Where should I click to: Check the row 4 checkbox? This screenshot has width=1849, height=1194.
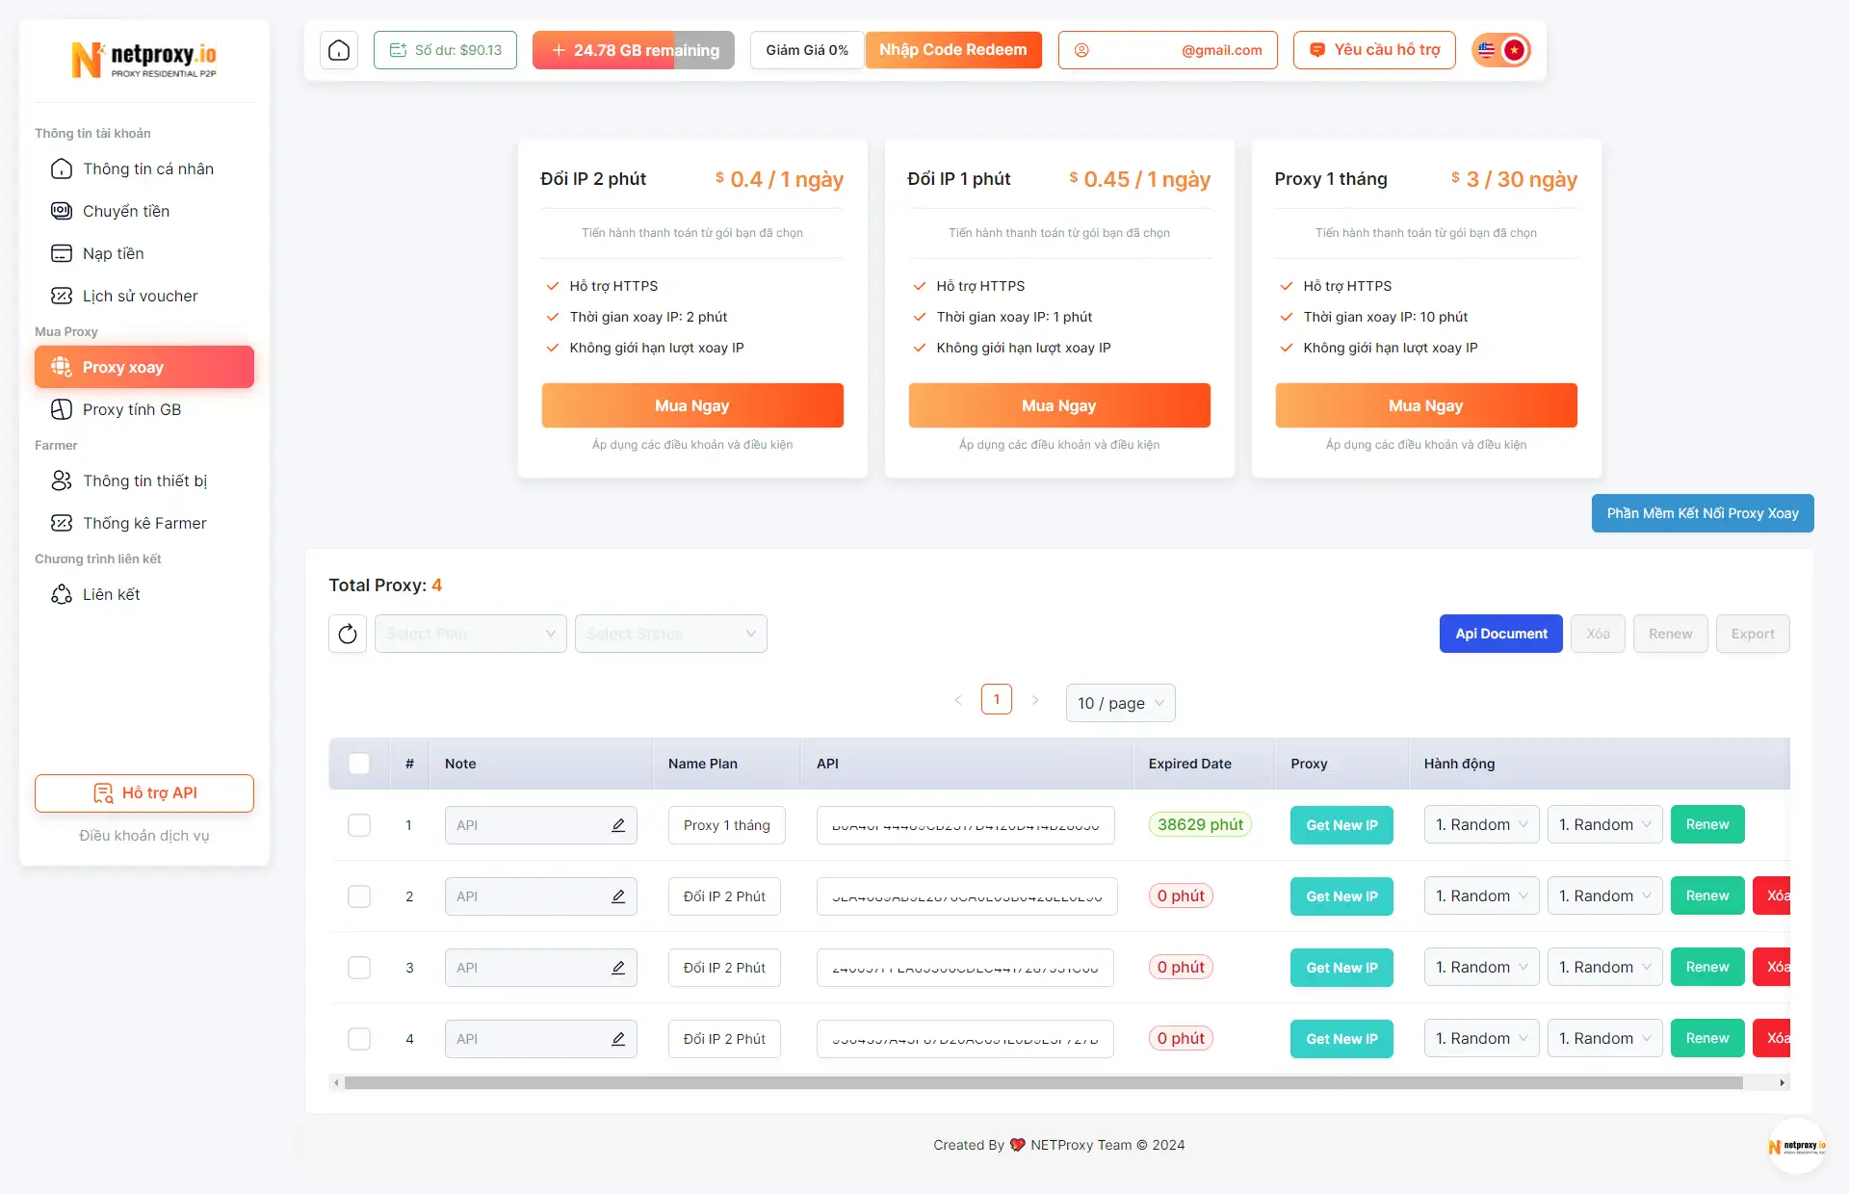(x=359, y=1039)
